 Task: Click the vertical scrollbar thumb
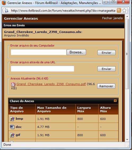[x=127, y=54]
